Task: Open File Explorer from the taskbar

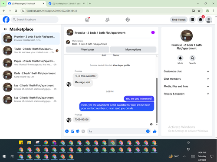Action: (x=29, y=143)
